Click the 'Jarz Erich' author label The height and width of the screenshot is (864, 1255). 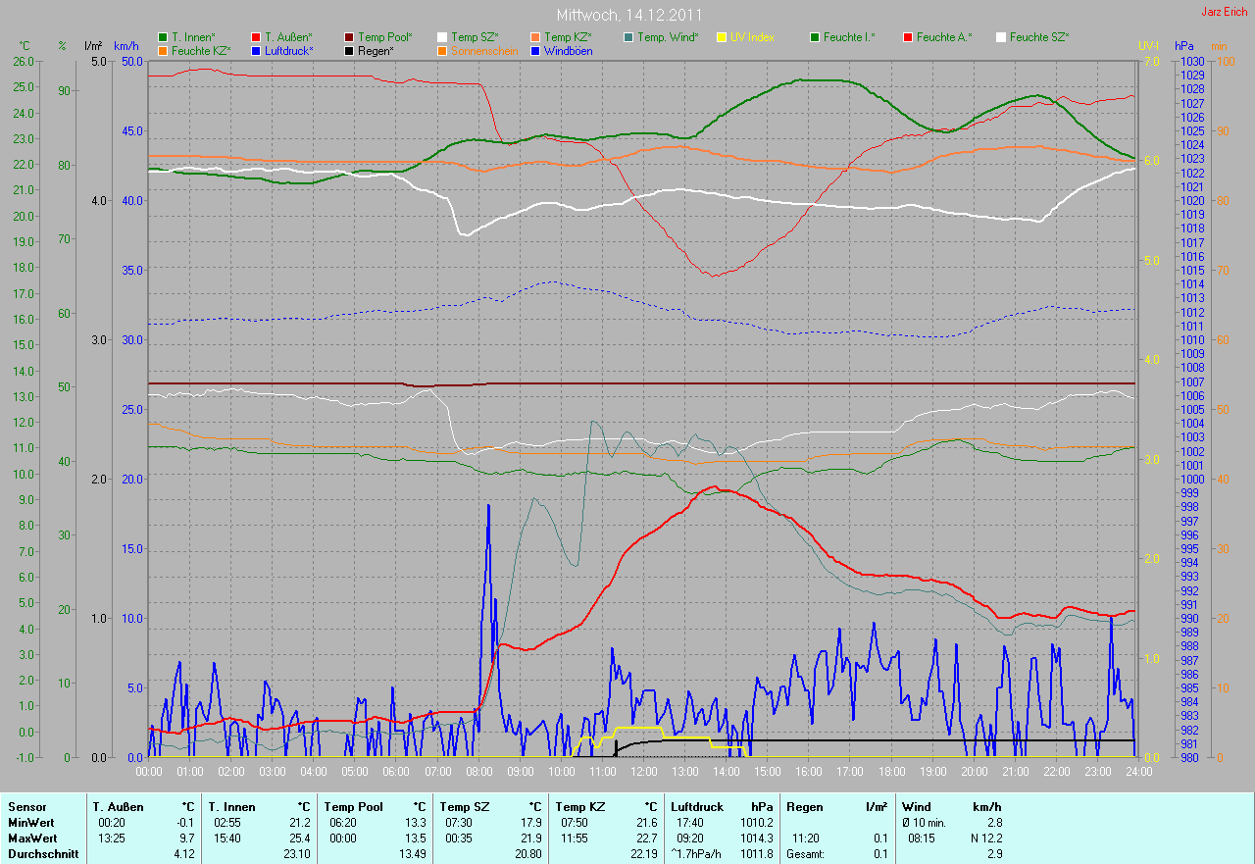[1224, 13]
